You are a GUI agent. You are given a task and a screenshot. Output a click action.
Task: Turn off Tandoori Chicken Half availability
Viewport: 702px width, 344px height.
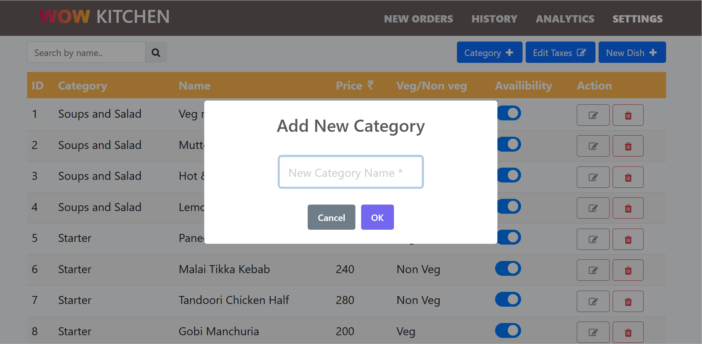coord(508,299)
